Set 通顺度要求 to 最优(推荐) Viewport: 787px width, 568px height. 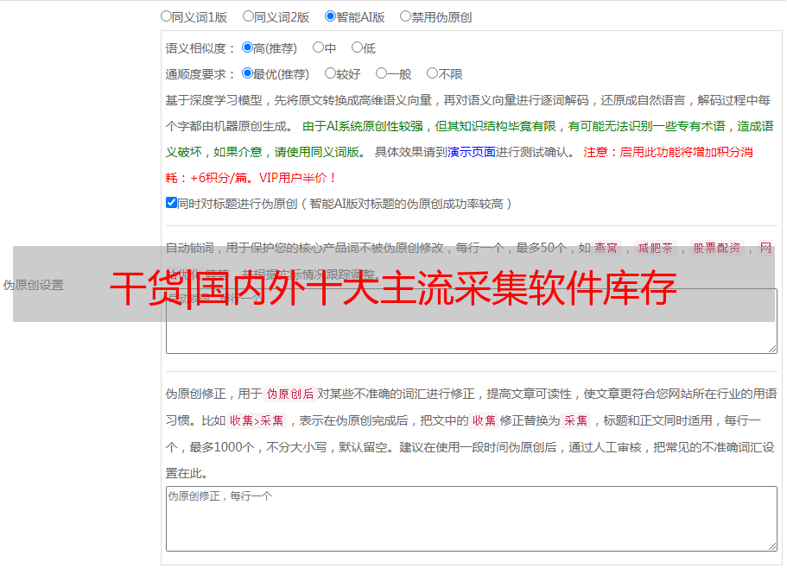(x=247, y=73)
